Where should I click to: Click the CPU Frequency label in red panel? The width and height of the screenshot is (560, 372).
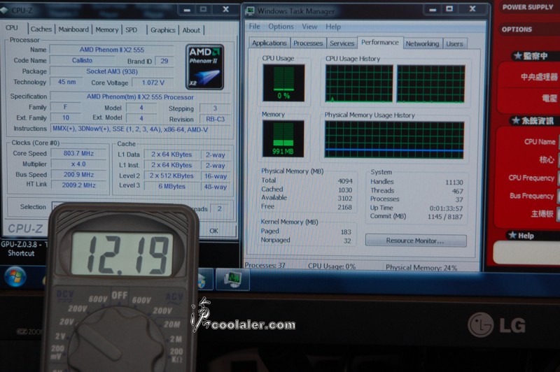(531, 178)
